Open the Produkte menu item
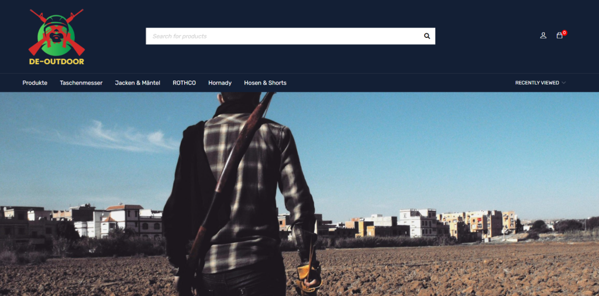The width and height of the screenshot is (599, 296). coord(35,83)
